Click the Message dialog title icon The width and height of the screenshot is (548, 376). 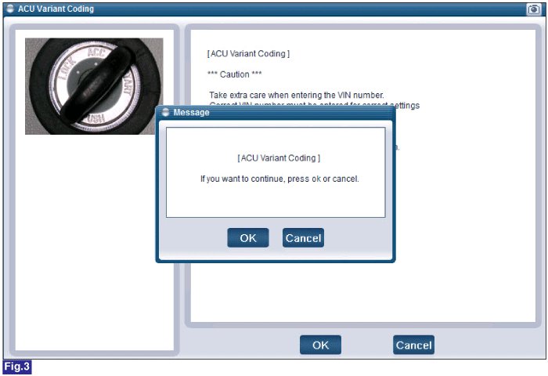[165, 112]
